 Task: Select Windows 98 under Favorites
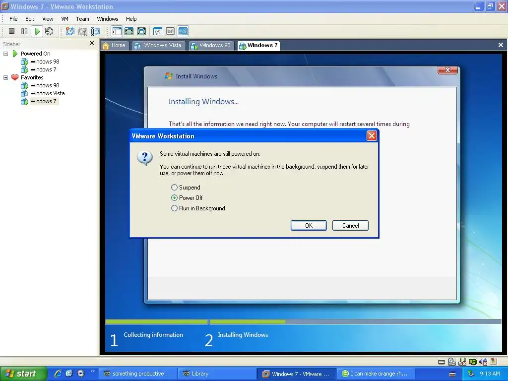coord(40,85)
